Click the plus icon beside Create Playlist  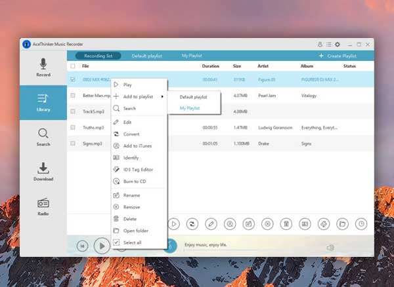point(321,56)
